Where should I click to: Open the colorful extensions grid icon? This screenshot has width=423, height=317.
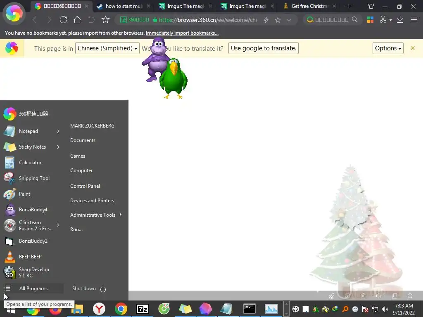click(x=371, y=20)
